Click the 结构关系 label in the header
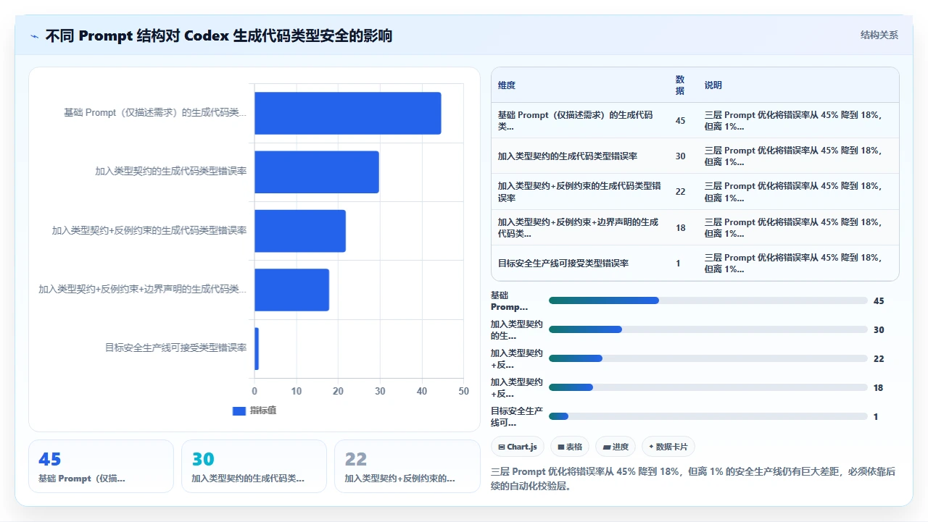The height and width of the screenshot is (522, 928). [879, 35]
